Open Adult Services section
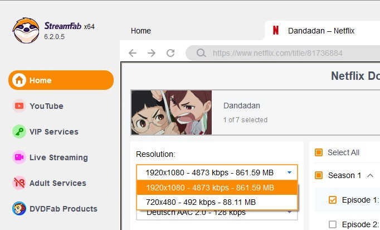380x230 pixels. [57, 183]
